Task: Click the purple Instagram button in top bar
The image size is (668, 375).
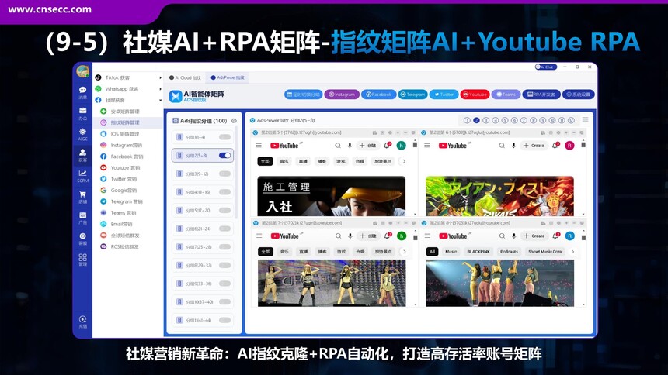Action: tap(342, 95)
